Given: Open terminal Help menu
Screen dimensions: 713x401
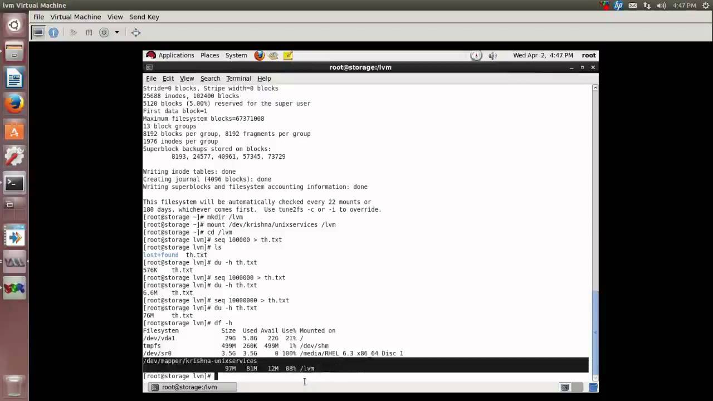Looking at the screenshot, I should click(x=264, y=79).
